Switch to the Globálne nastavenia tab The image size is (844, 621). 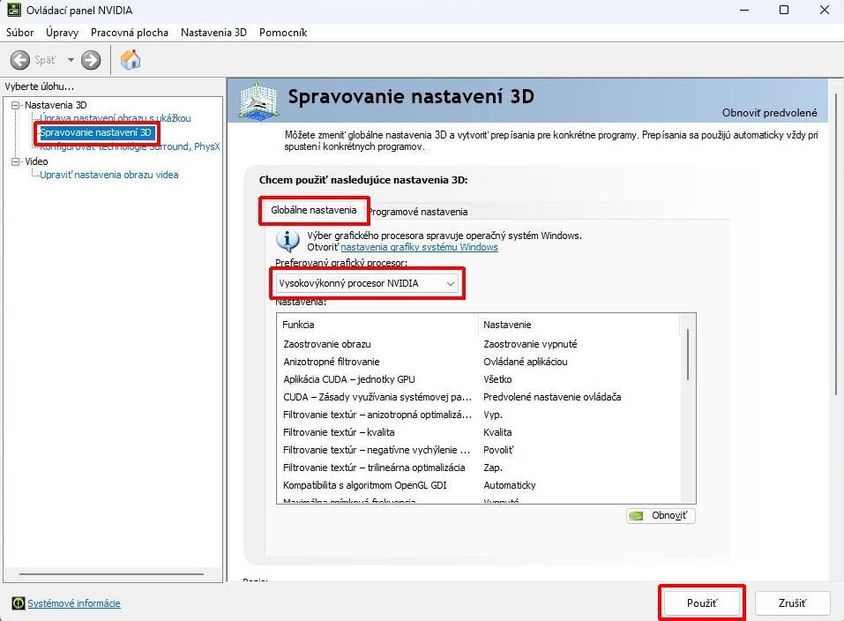click(314, 210)
